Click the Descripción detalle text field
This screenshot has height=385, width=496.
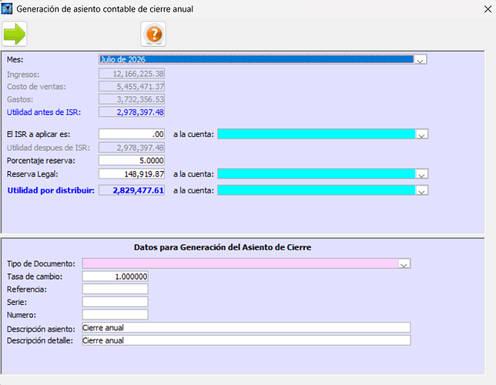tap(246, 340)
